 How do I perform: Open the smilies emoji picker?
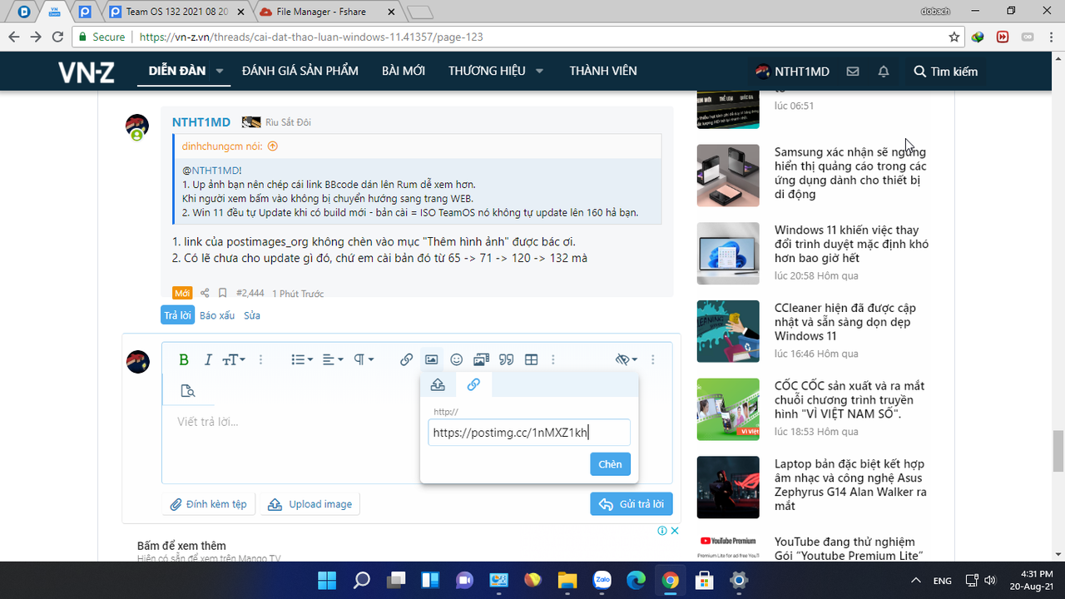coord(456,359)
